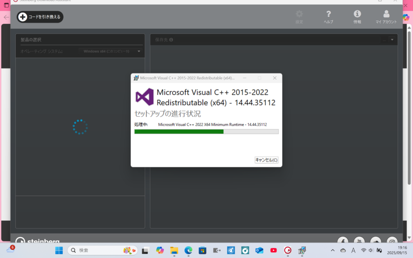Click the taskbar 検索 search box
The image size is (413, 258).
point(102,250)
